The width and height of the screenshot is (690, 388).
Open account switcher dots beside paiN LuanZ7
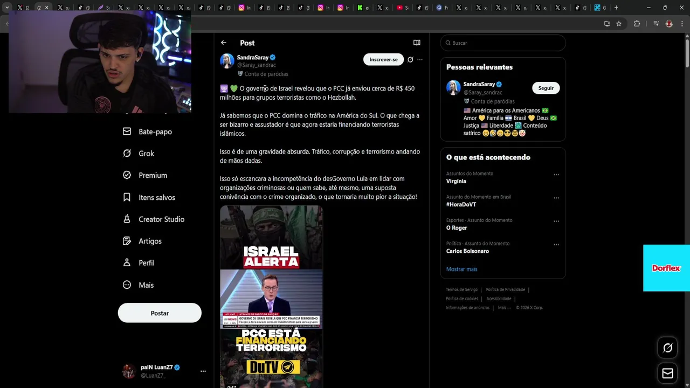pyautogui.click(x=203, y=371)
